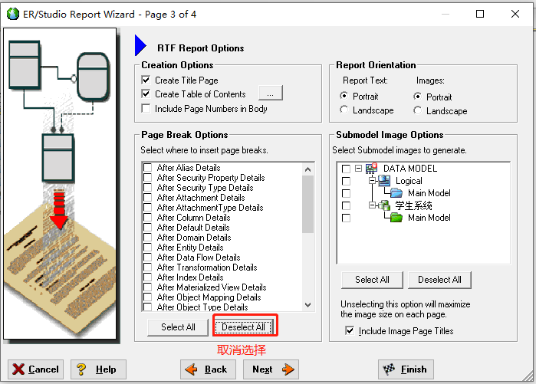Click the Logical model icon
Viewport: 536px width, 384px height.
[384, 180]
